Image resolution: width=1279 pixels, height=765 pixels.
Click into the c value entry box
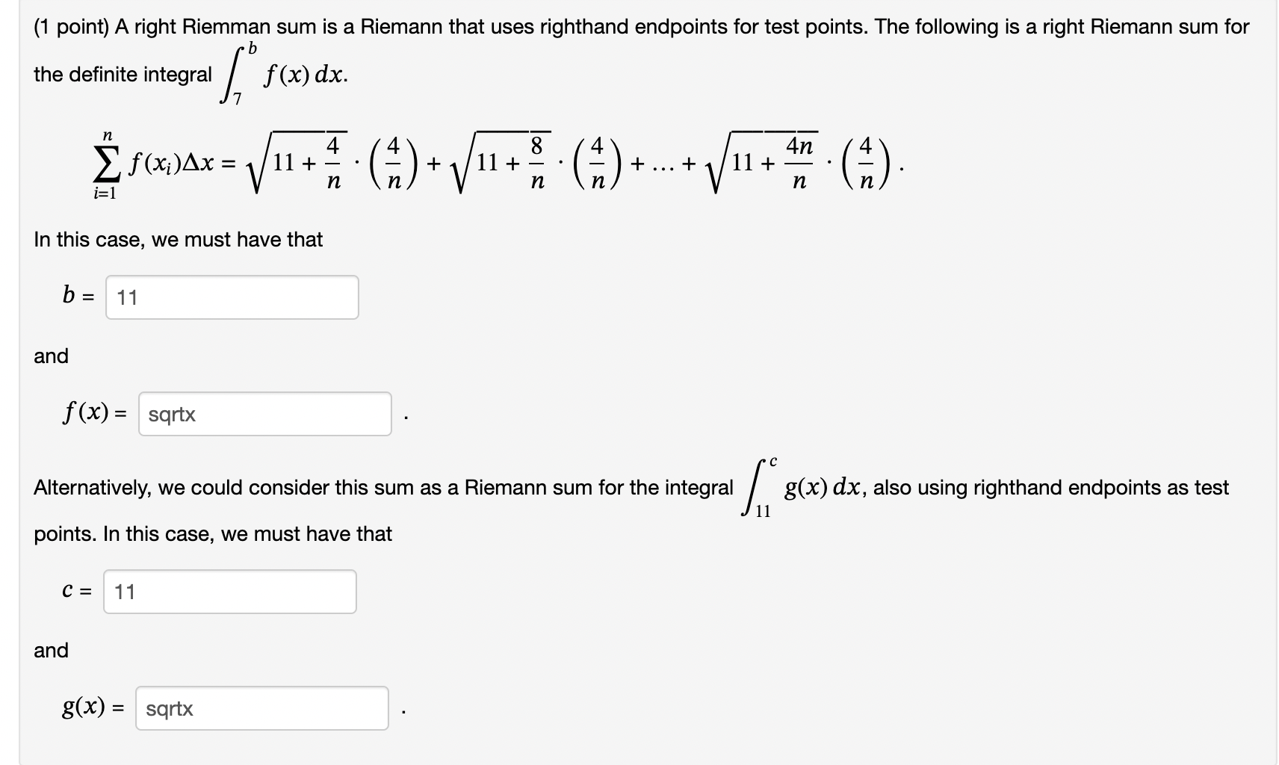coord(230,592)
